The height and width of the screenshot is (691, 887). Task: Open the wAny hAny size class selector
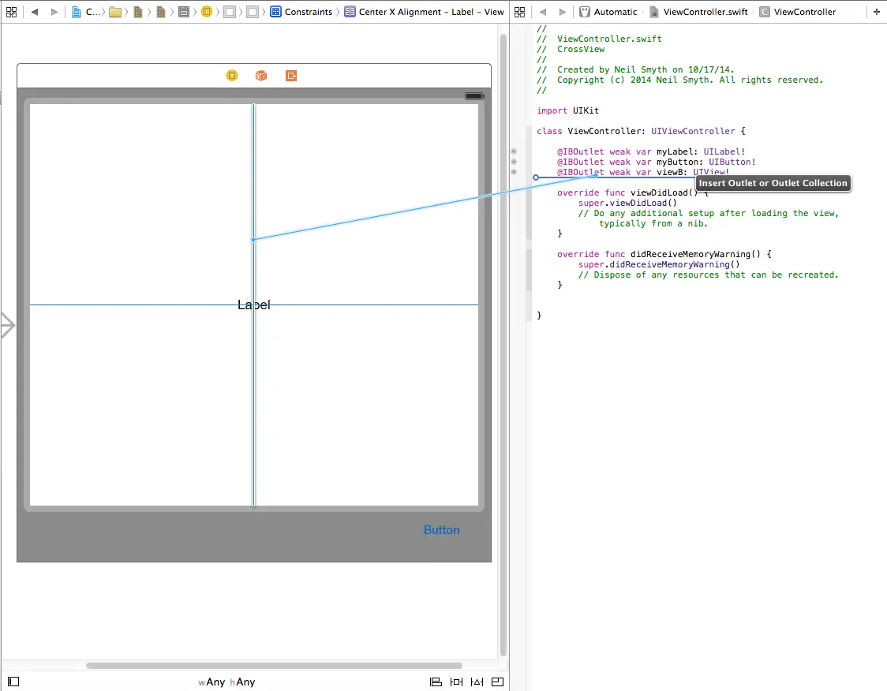(x=227, y=682)
